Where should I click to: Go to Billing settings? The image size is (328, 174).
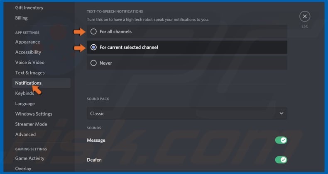[x=22, y=18]
